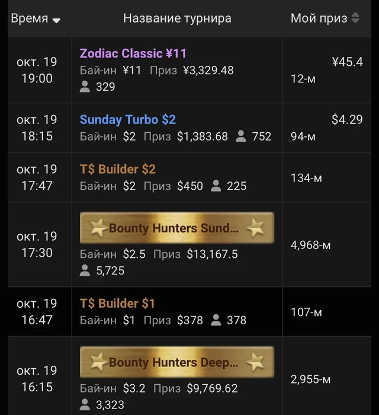379x415 pixels.
Task: Click the Время column header label
Action: (x=29, y=18)
